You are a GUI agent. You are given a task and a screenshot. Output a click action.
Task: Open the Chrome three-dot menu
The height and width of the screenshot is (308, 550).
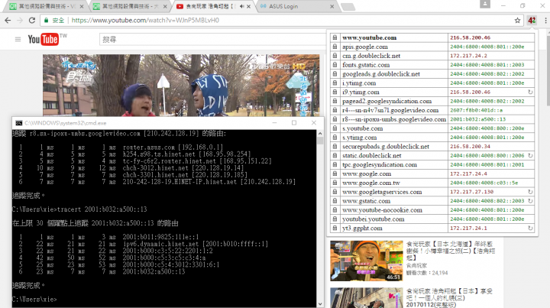(545, 21)
